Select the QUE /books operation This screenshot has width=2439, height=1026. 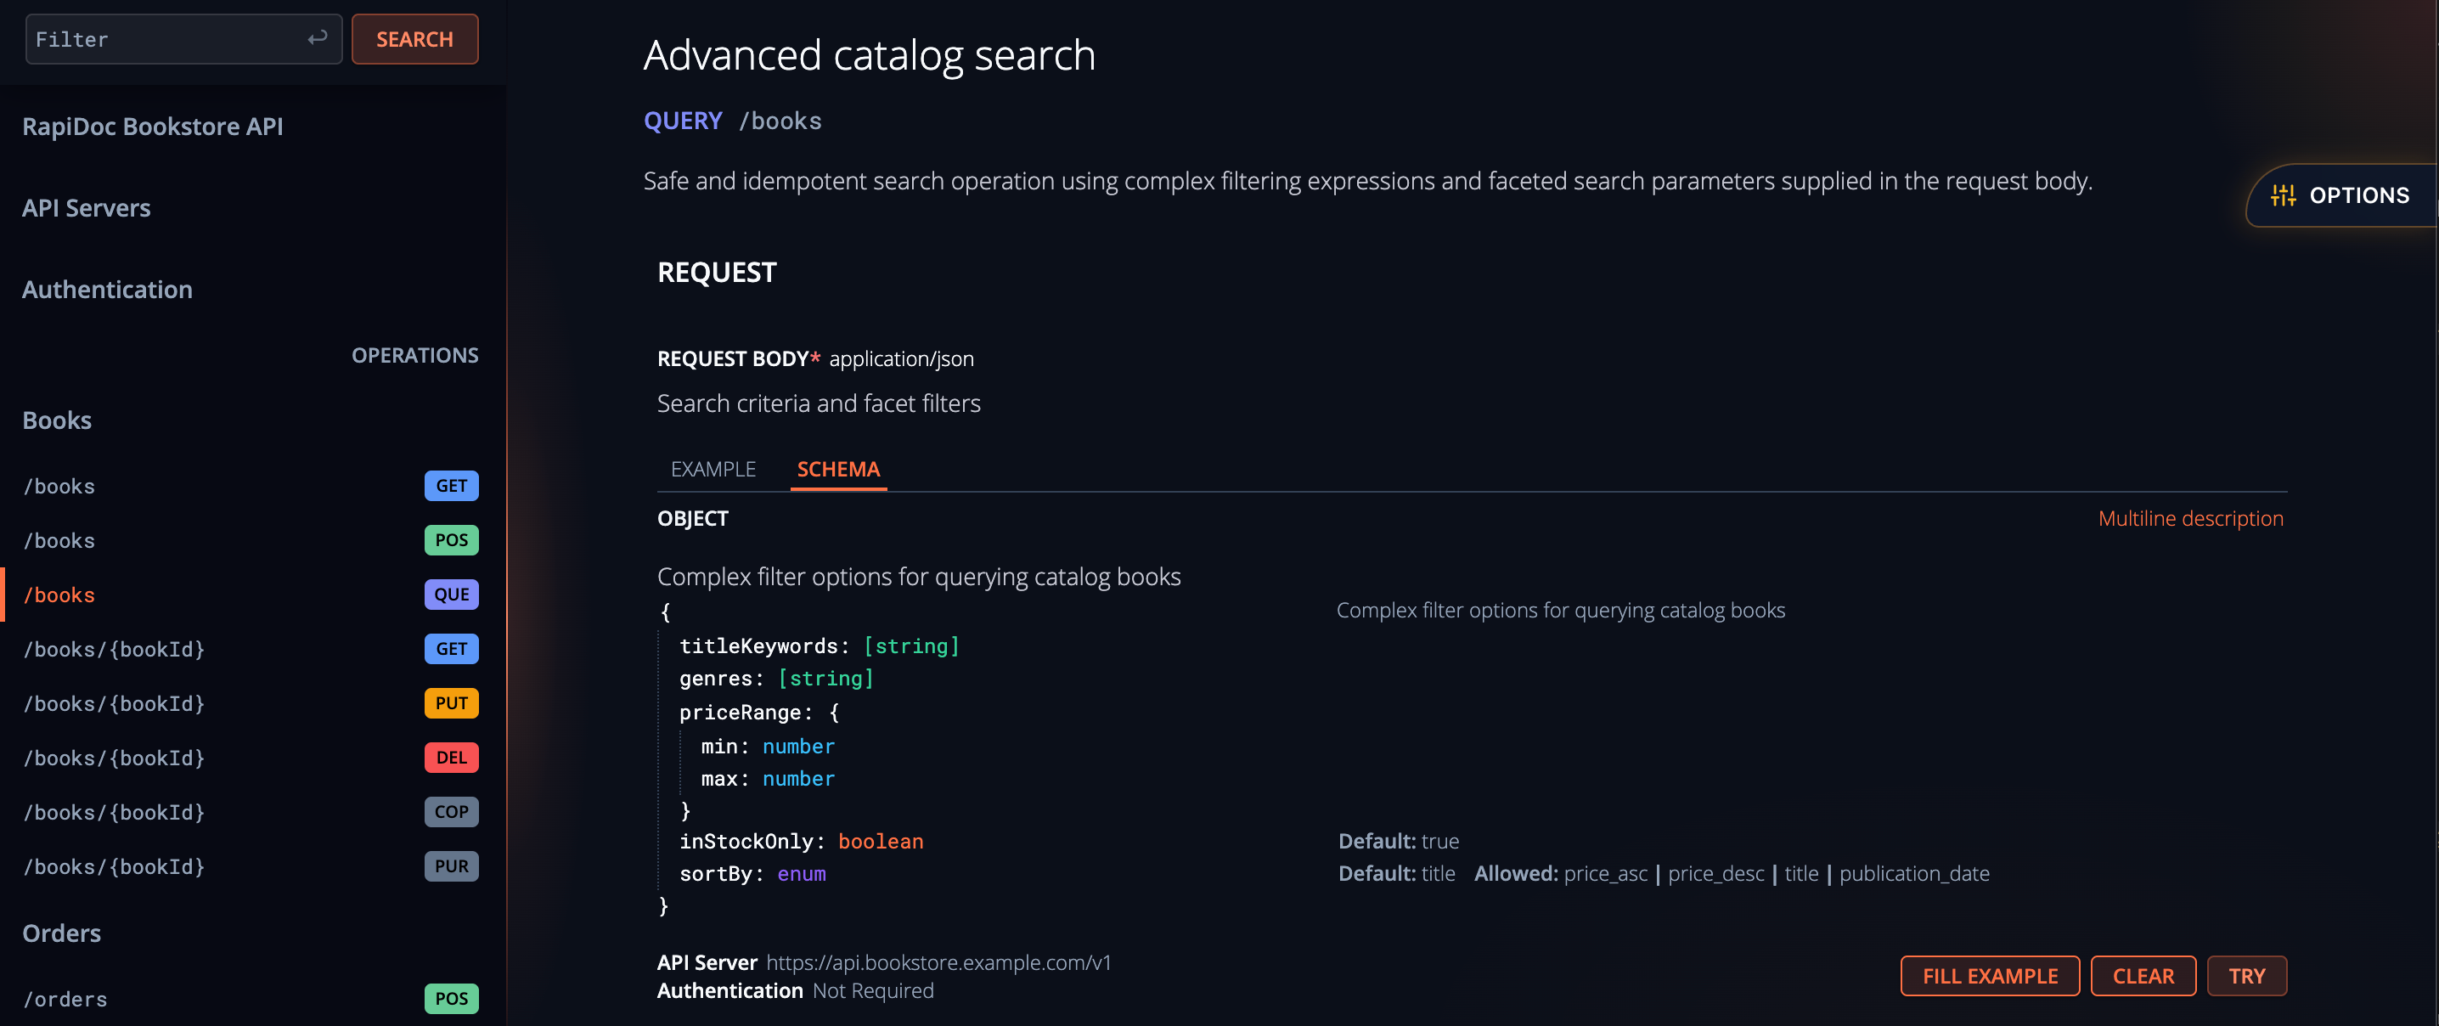251,594
